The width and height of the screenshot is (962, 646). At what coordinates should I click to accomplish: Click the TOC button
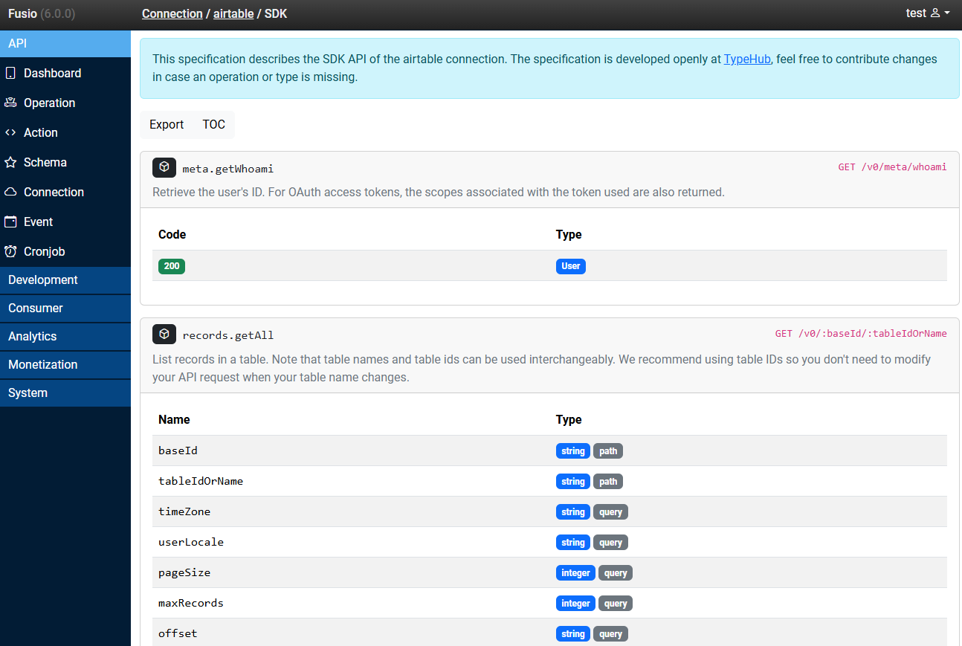click(x=214, y=125)
